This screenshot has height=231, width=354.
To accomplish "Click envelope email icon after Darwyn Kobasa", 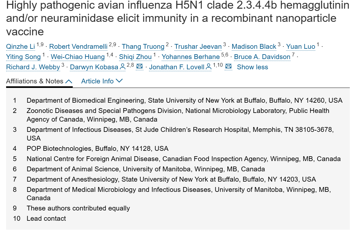I will tap(140, 66).
